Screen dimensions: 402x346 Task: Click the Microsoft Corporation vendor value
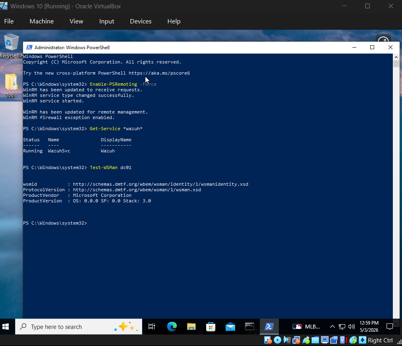click(x=102, y=195)
